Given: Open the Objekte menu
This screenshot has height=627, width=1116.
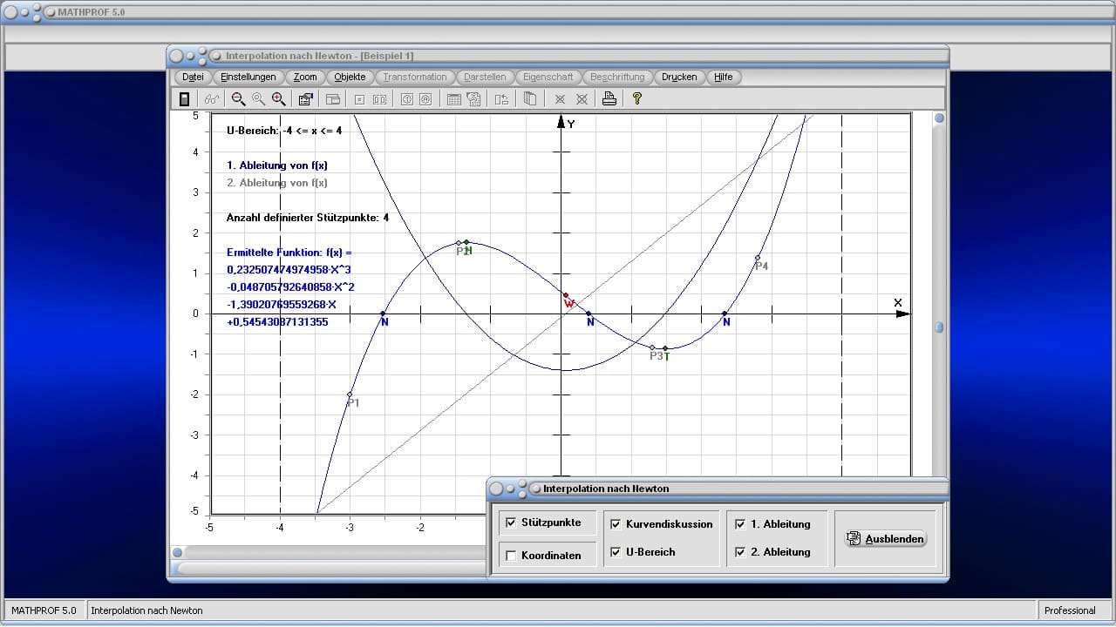Looking at the screenshot, I should click(x=350, y=77).
